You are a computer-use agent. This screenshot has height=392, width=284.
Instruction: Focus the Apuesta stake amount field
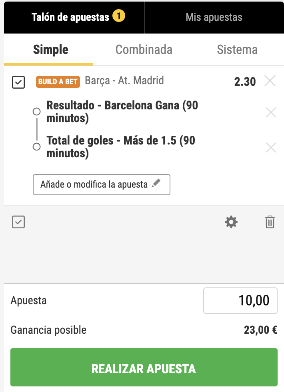240,301
